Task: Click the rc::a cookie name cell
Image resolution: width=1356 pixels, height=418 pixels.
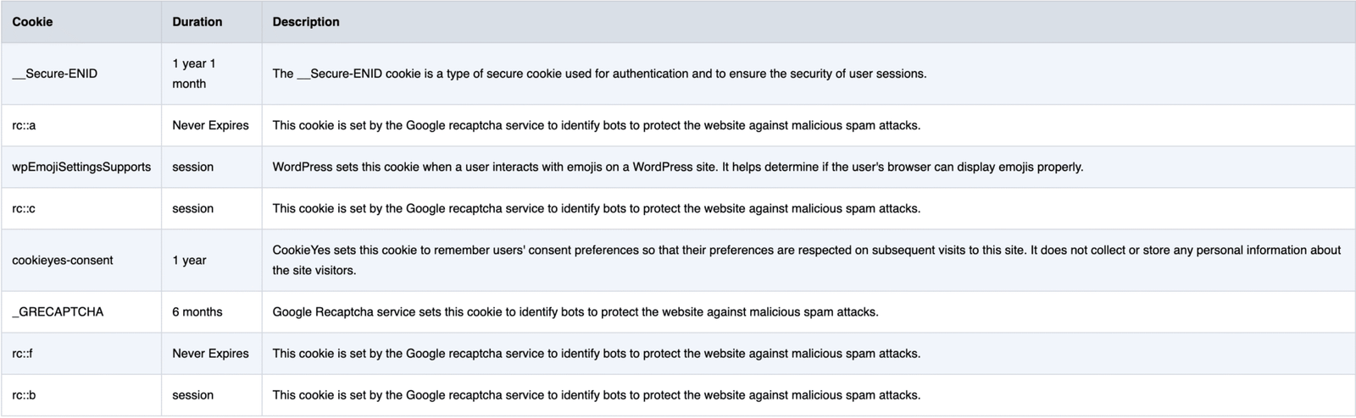Action: tap(24, 125)
